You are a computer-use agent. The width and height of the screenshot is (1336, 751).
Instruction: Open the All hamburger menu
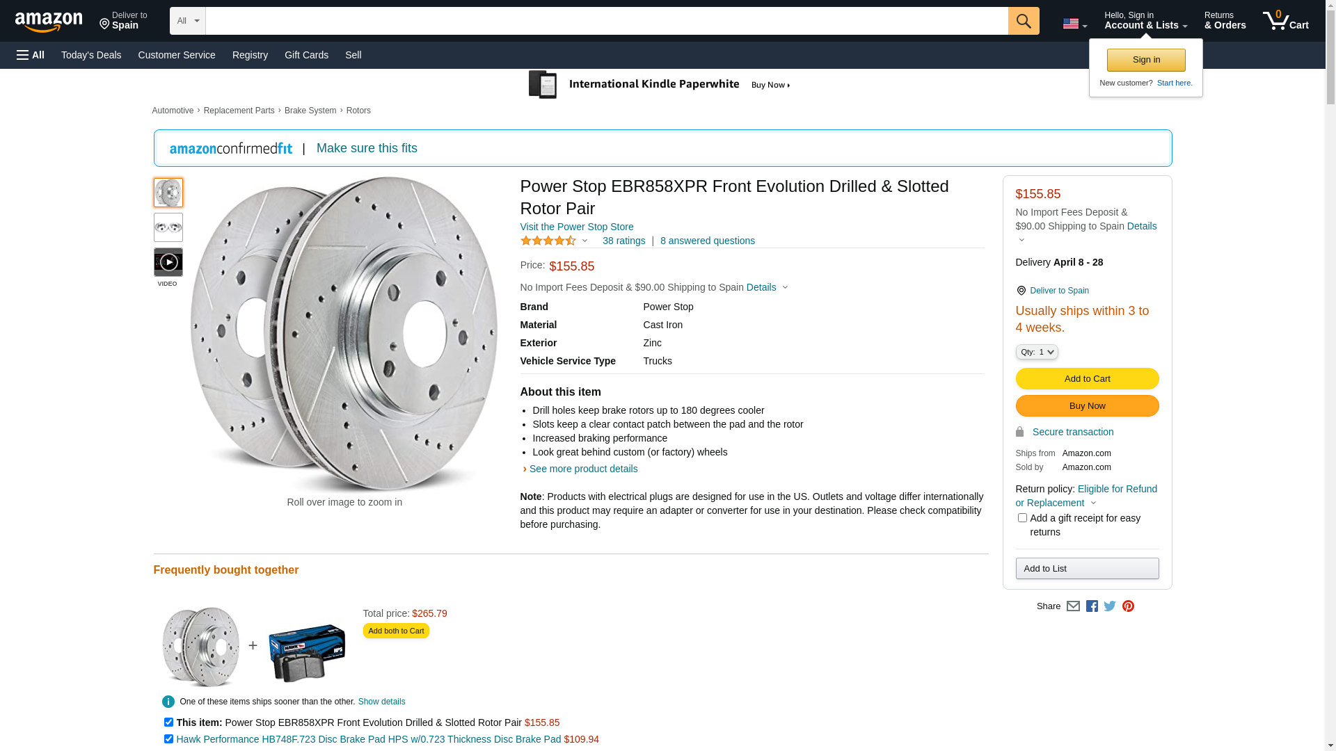tap(31, 55)
